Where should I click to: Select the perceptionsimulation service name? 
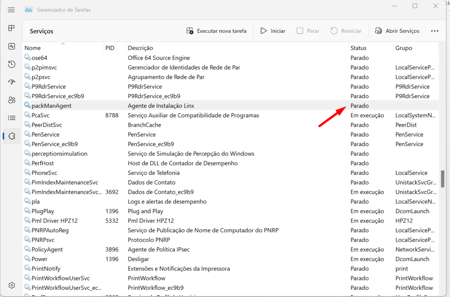click(59, 154)
